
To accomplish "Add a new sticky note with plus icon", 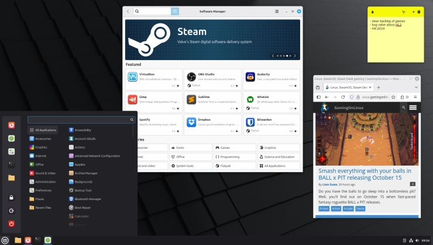I will [x=413, y=12].
